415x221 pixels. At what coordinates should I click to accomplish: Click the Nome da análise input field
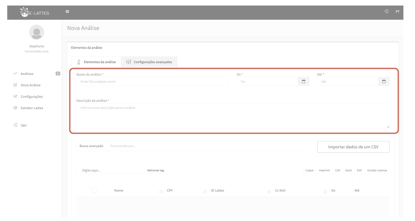click(x=152, y=81)
